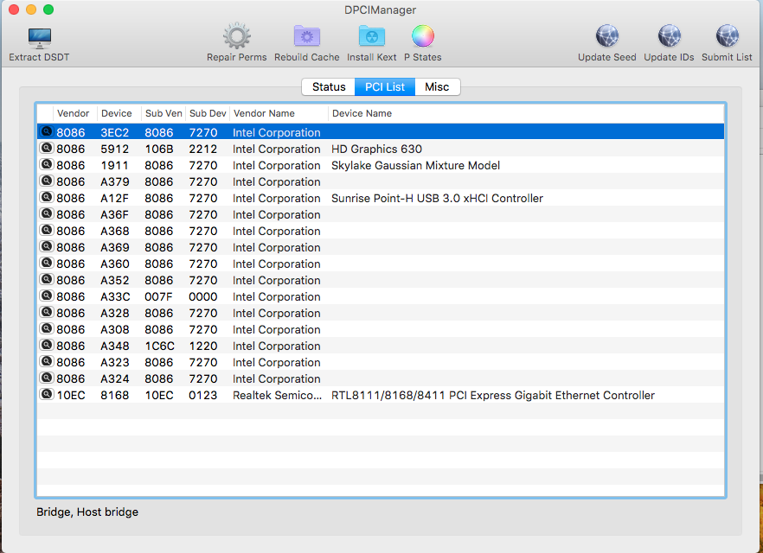Click sub device cell 1220
This screenshot has width=763, height=553.
pos(203,346)
